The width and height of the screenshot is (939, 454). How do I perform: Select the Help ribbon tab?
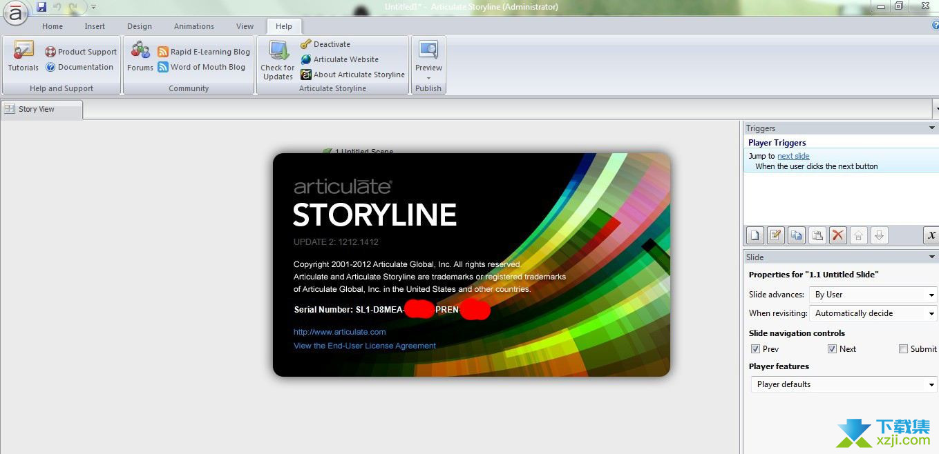[284, 26]
